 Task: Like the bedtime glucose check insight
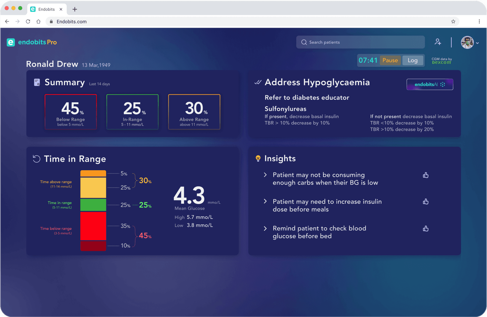[426, 229]
